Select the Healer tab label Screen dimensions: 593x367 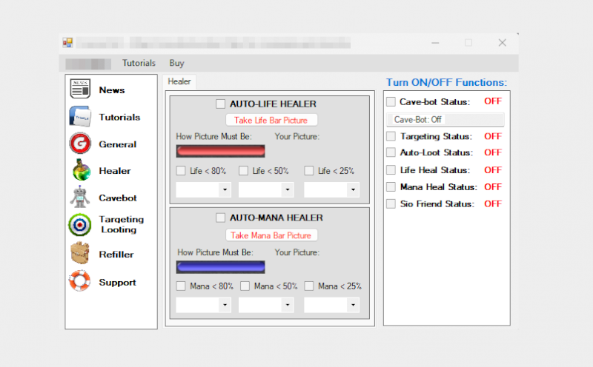click(179, 81)
